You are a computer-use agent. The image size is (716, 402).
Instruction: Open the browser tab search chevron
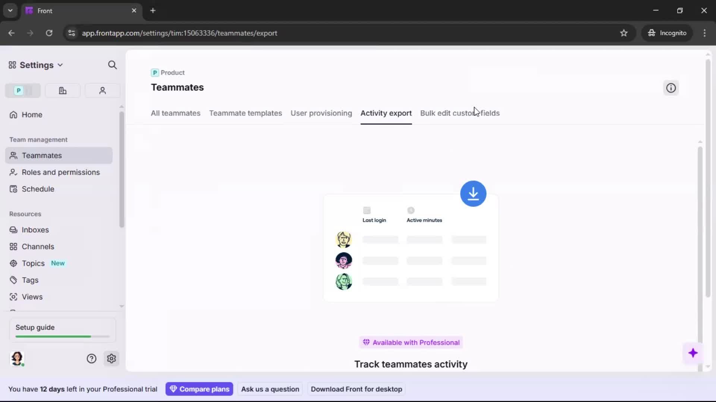click(x=10, y=10)
